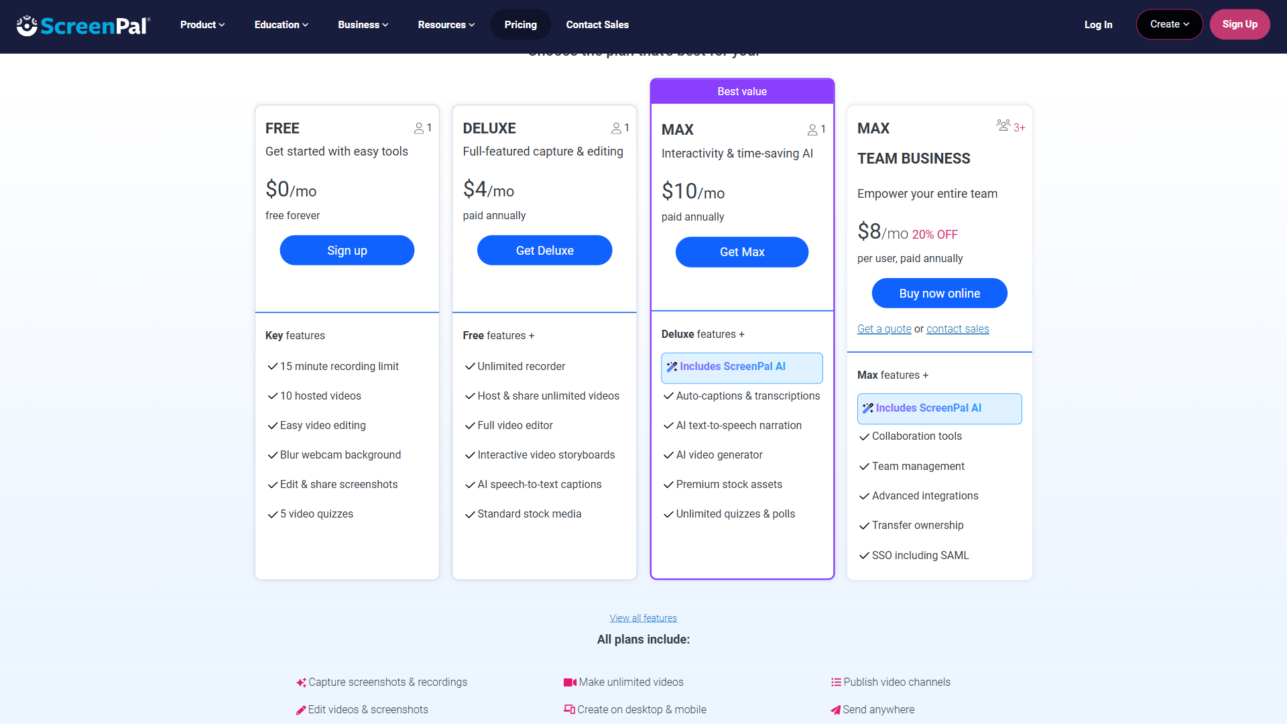Click the "20% OFF" discount label
This screenshot has height=724, width=1287.
(934, 235)
